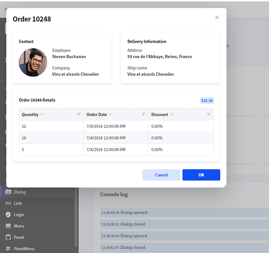Viewport: 269px width, 253px height.
Task: Click the Quantity column filter icon
Action: (79, 115)
